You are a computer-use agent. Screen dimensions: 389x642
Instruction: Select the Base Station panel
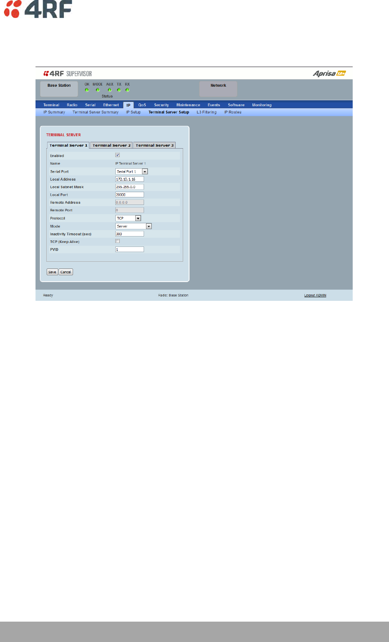coord(59,89)
